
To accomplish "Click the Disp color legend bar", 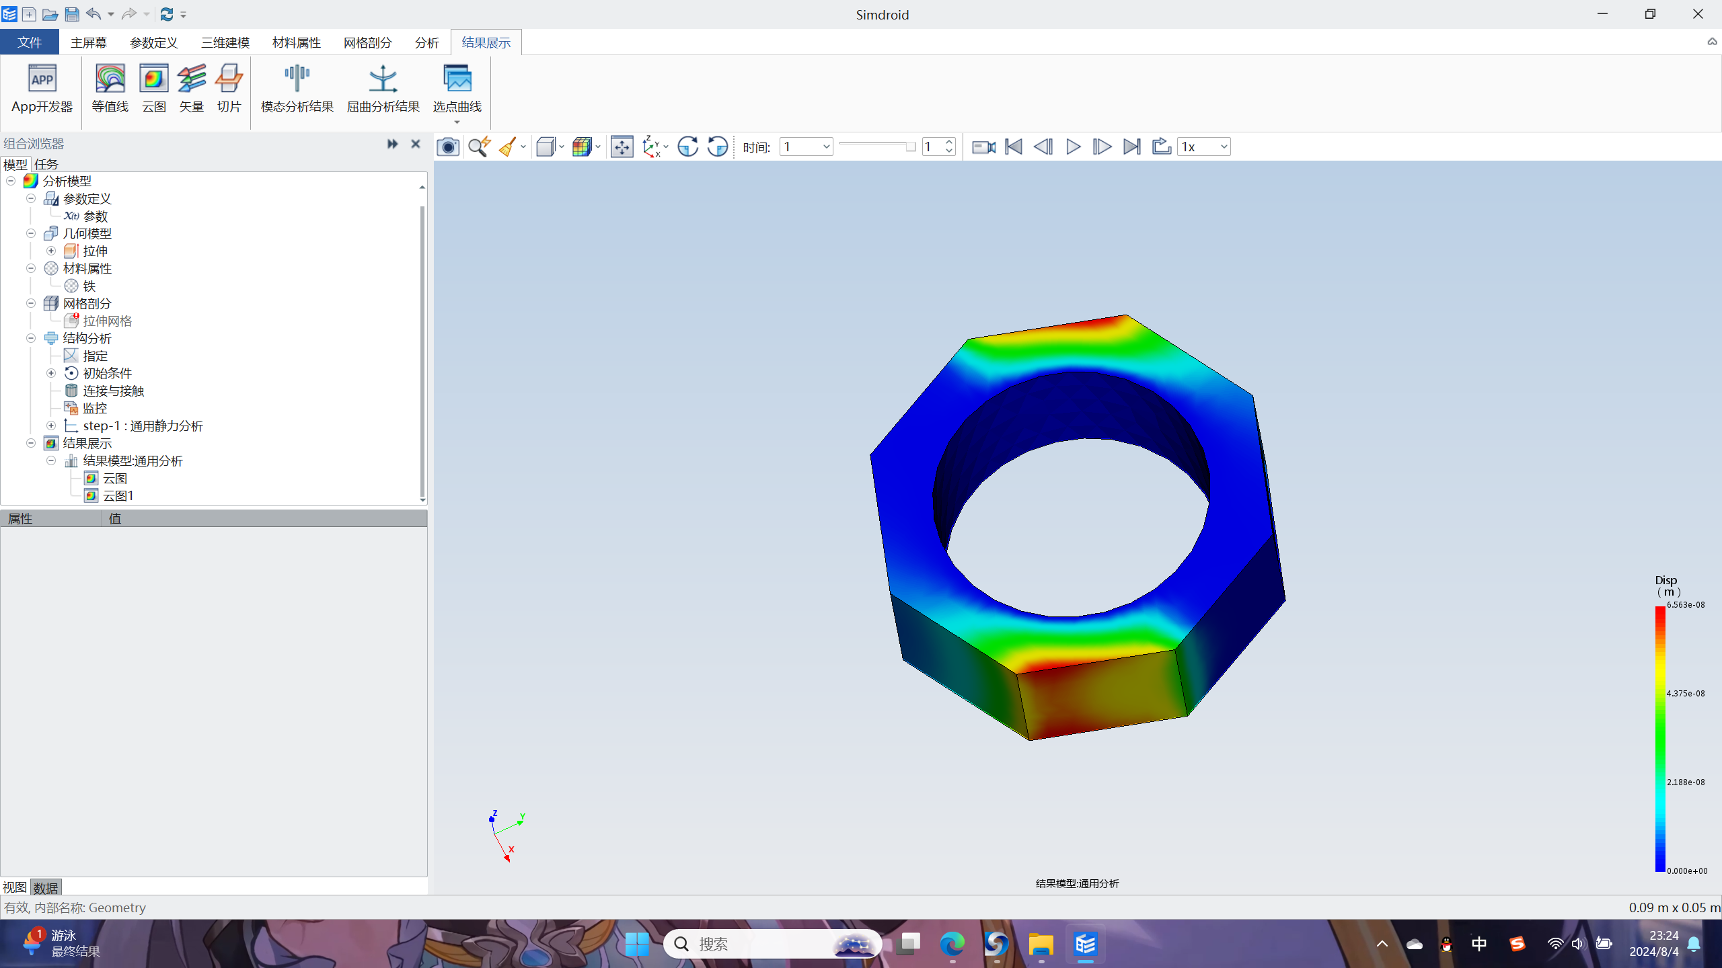I will [x=1660, y=739].
